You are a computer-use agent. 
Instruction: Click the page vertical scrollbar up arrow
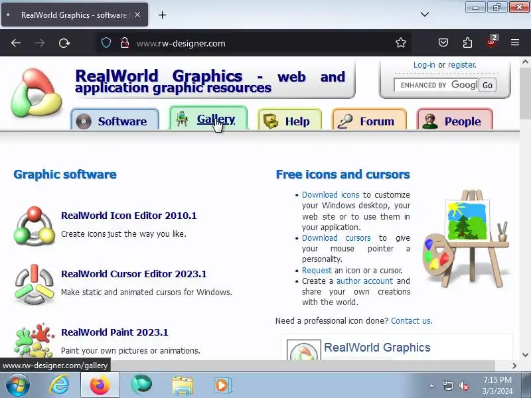[x=525, y=62]
